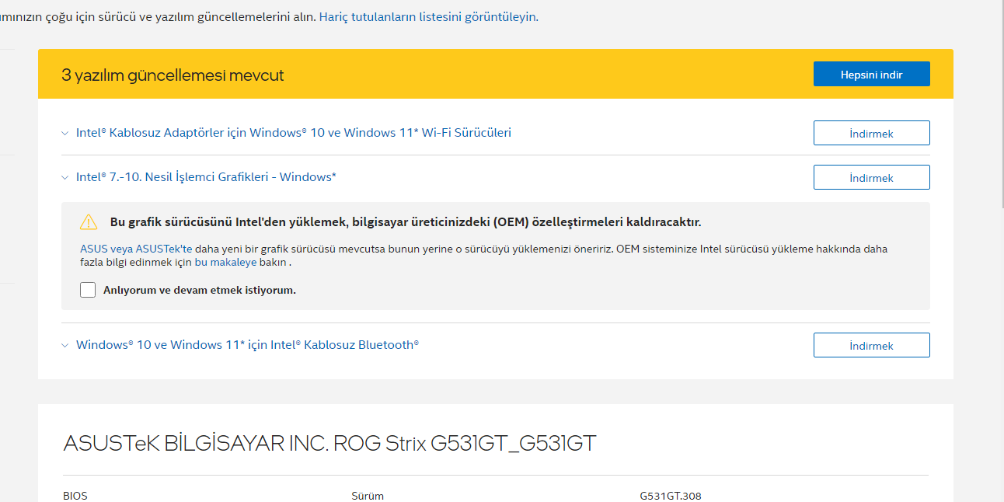1004x502 pixels.
Task: Open the Intel 7.-10. Nesil İşlemci Grafikleri link
Action: point(206,176)
